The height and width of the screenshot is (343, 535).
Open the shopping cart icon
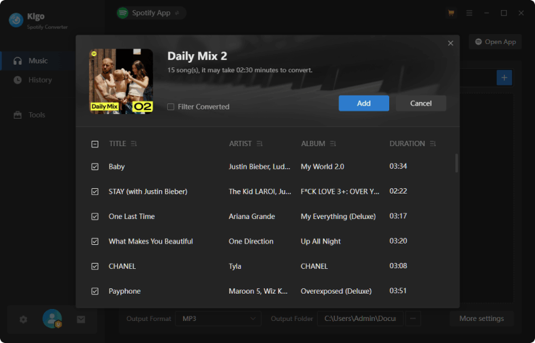(451, 13)
